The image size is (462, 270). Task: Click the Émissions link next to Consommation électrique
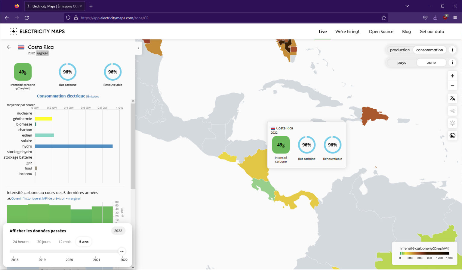pos(93,97)
